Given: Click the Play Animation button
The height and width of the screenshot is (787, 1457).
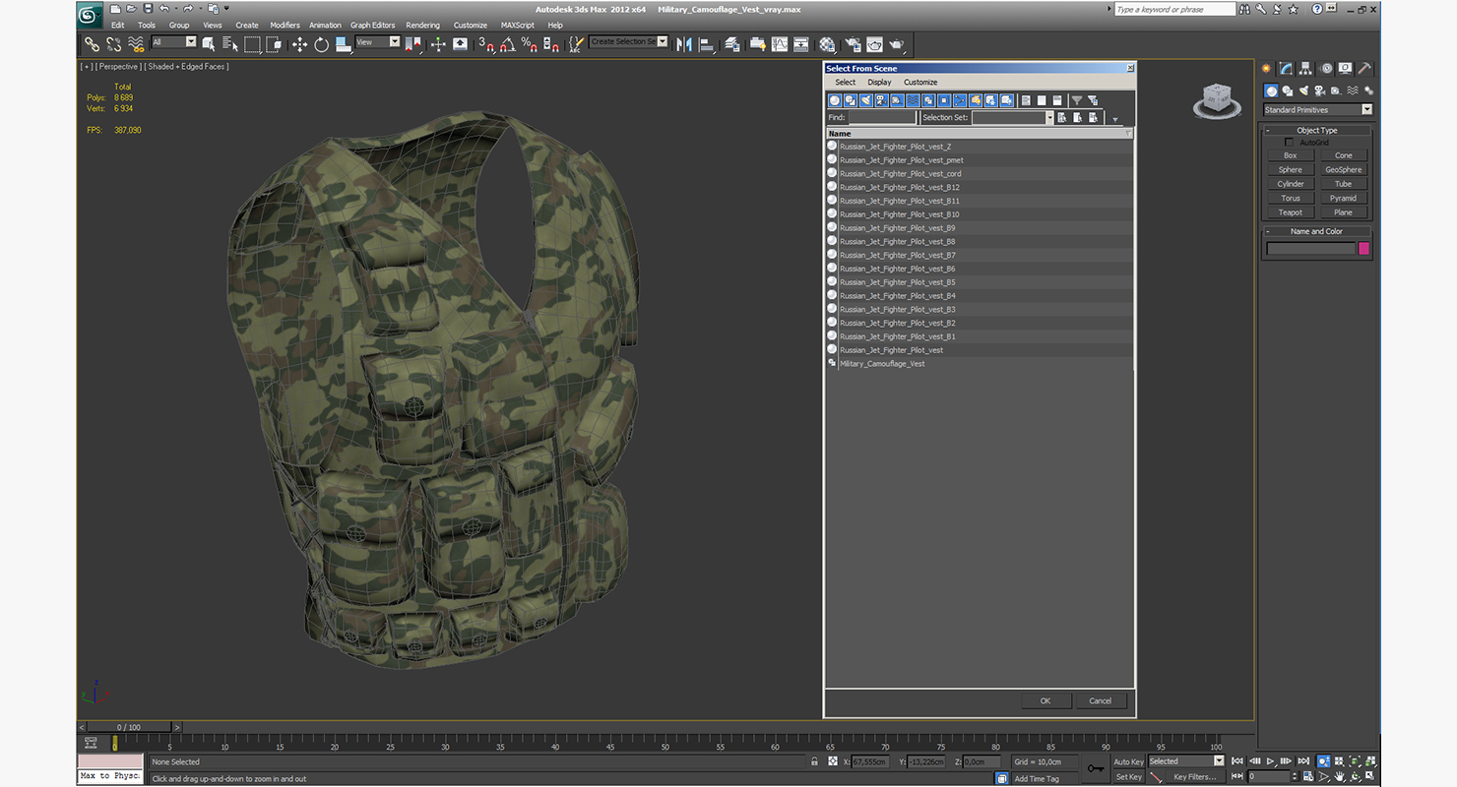Looking at the screenshot, I should pos(1270,761).
